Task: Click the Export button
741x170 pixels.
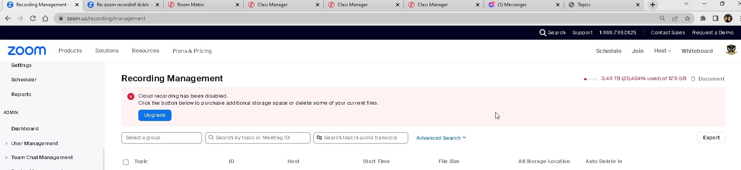Action: (x=711, y=138)
